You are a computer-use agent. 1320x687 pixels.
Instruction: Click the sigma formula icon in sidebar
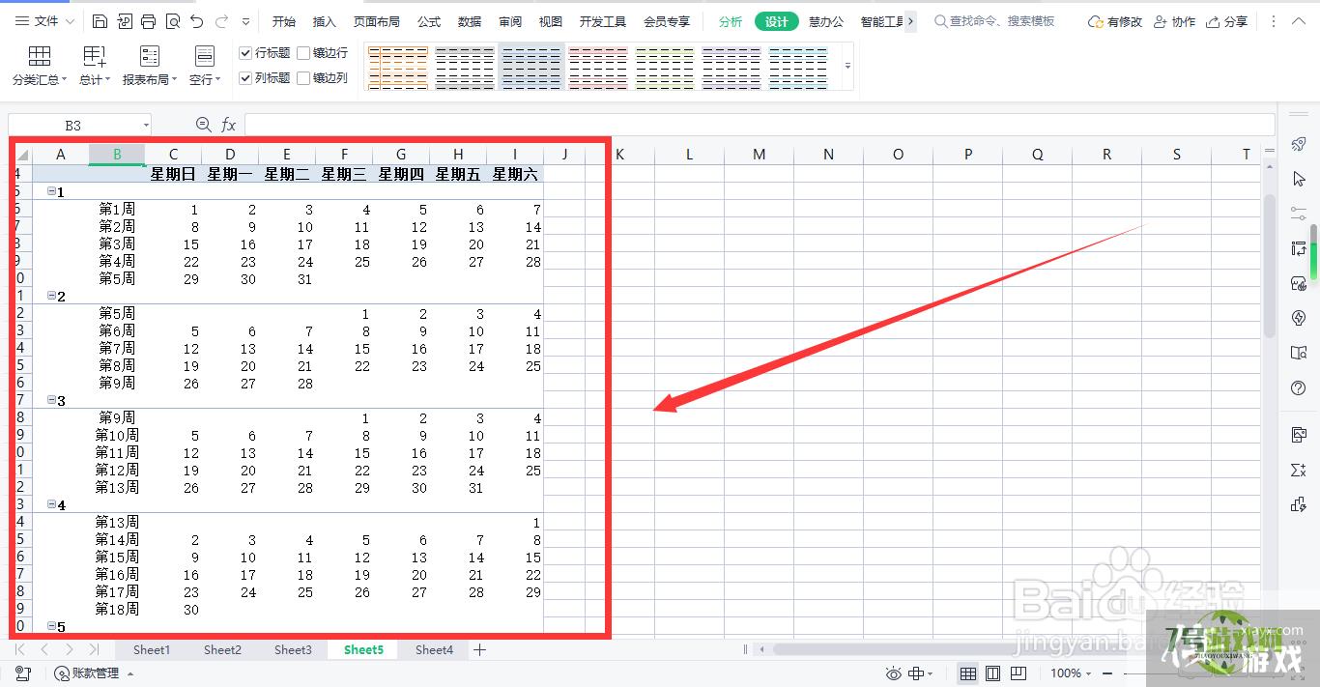click(1299, 470)
